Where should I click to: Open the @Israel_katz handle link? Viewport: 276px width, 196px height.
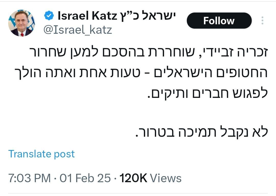pyautogui.click(x=78, y=30)
